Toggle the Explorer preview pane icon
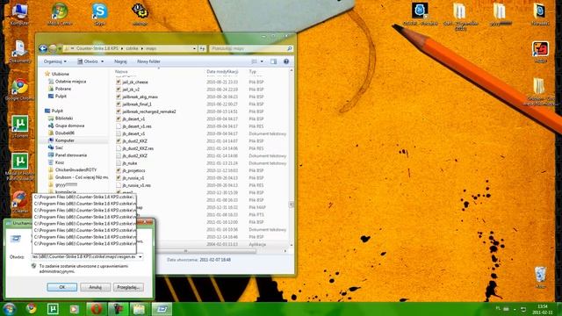 click(x=273, y=61)
